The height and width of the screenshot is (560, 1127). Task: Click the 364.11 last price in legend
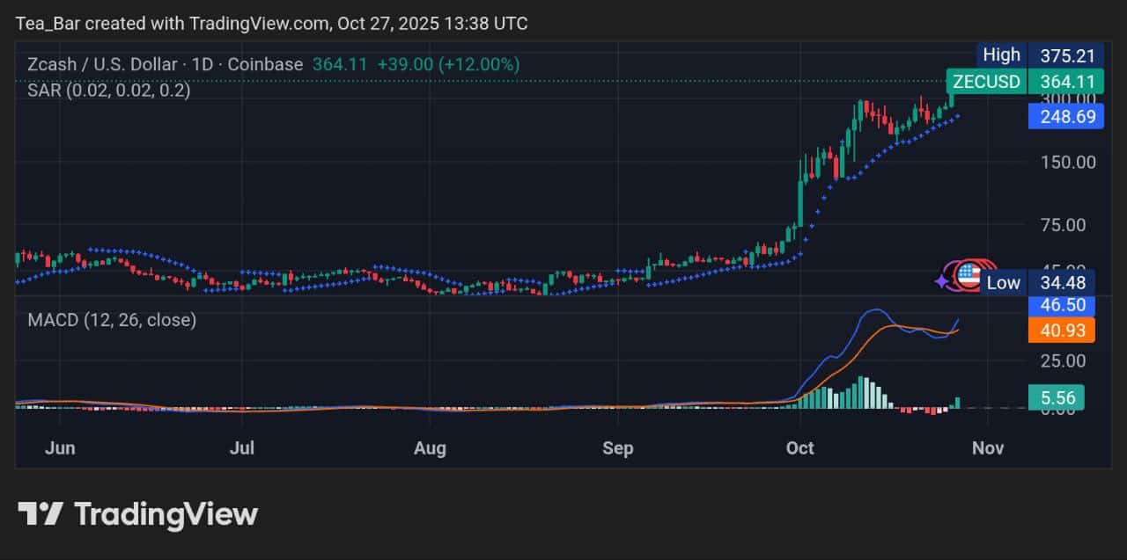pyautogui.click(x=339, y=64)
